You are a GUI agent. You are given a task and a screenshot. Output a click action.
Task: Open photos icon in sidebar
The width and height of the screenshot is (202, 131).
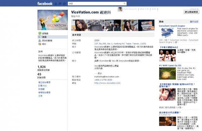point(40,44)
